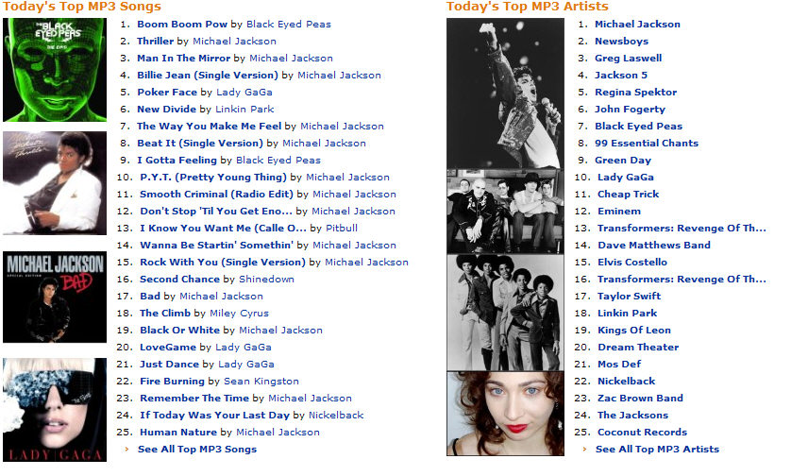
Task: Open the song Man In The Mirror
Action: [183, 59]
